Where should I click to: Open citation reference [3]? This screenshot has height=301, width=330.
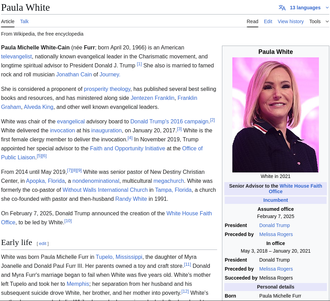pyautogui.click(x=179, y=129)
